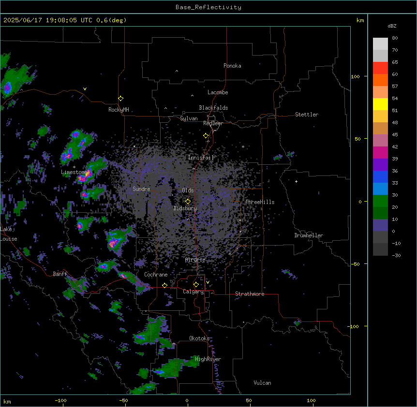Click the right axis tick label -50
The height and width of the screenshot is (407, 417).
(x=355, y=264)
